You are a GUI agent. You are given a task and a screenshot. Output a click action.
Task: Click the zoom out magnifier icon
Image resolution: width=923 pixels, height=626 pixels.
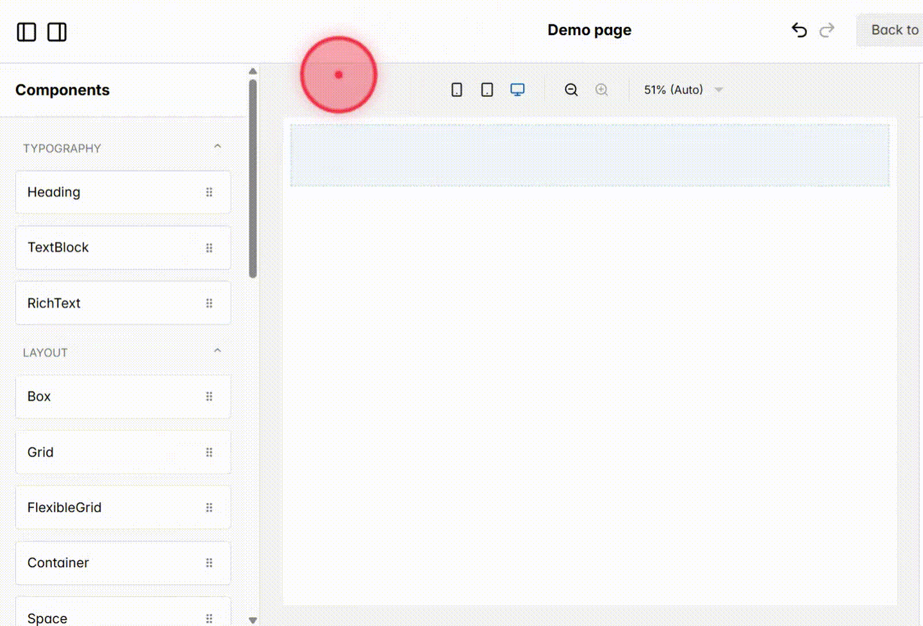571,90
